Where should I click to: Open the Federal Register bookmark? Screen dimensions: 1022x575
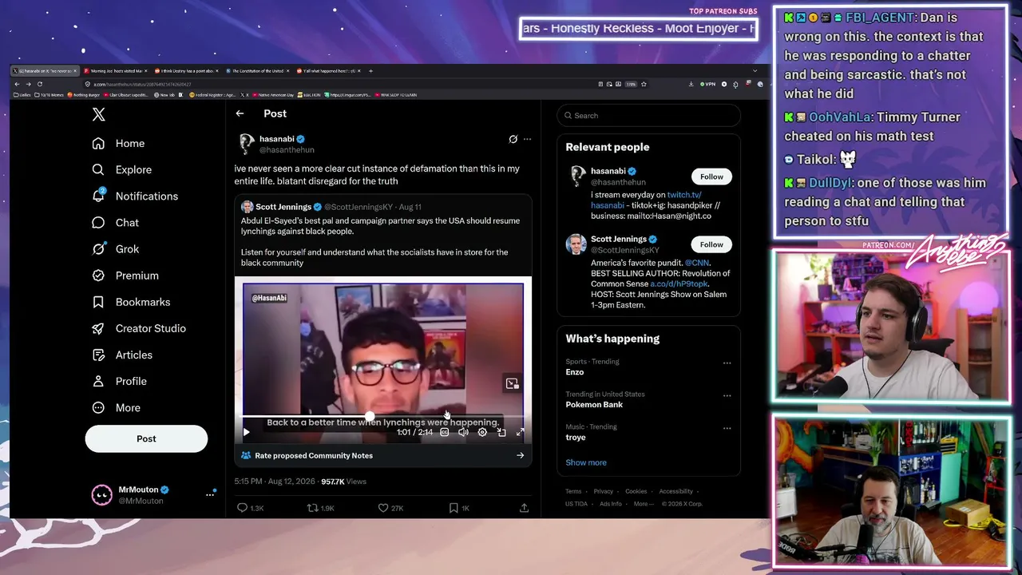coord(213,95)
